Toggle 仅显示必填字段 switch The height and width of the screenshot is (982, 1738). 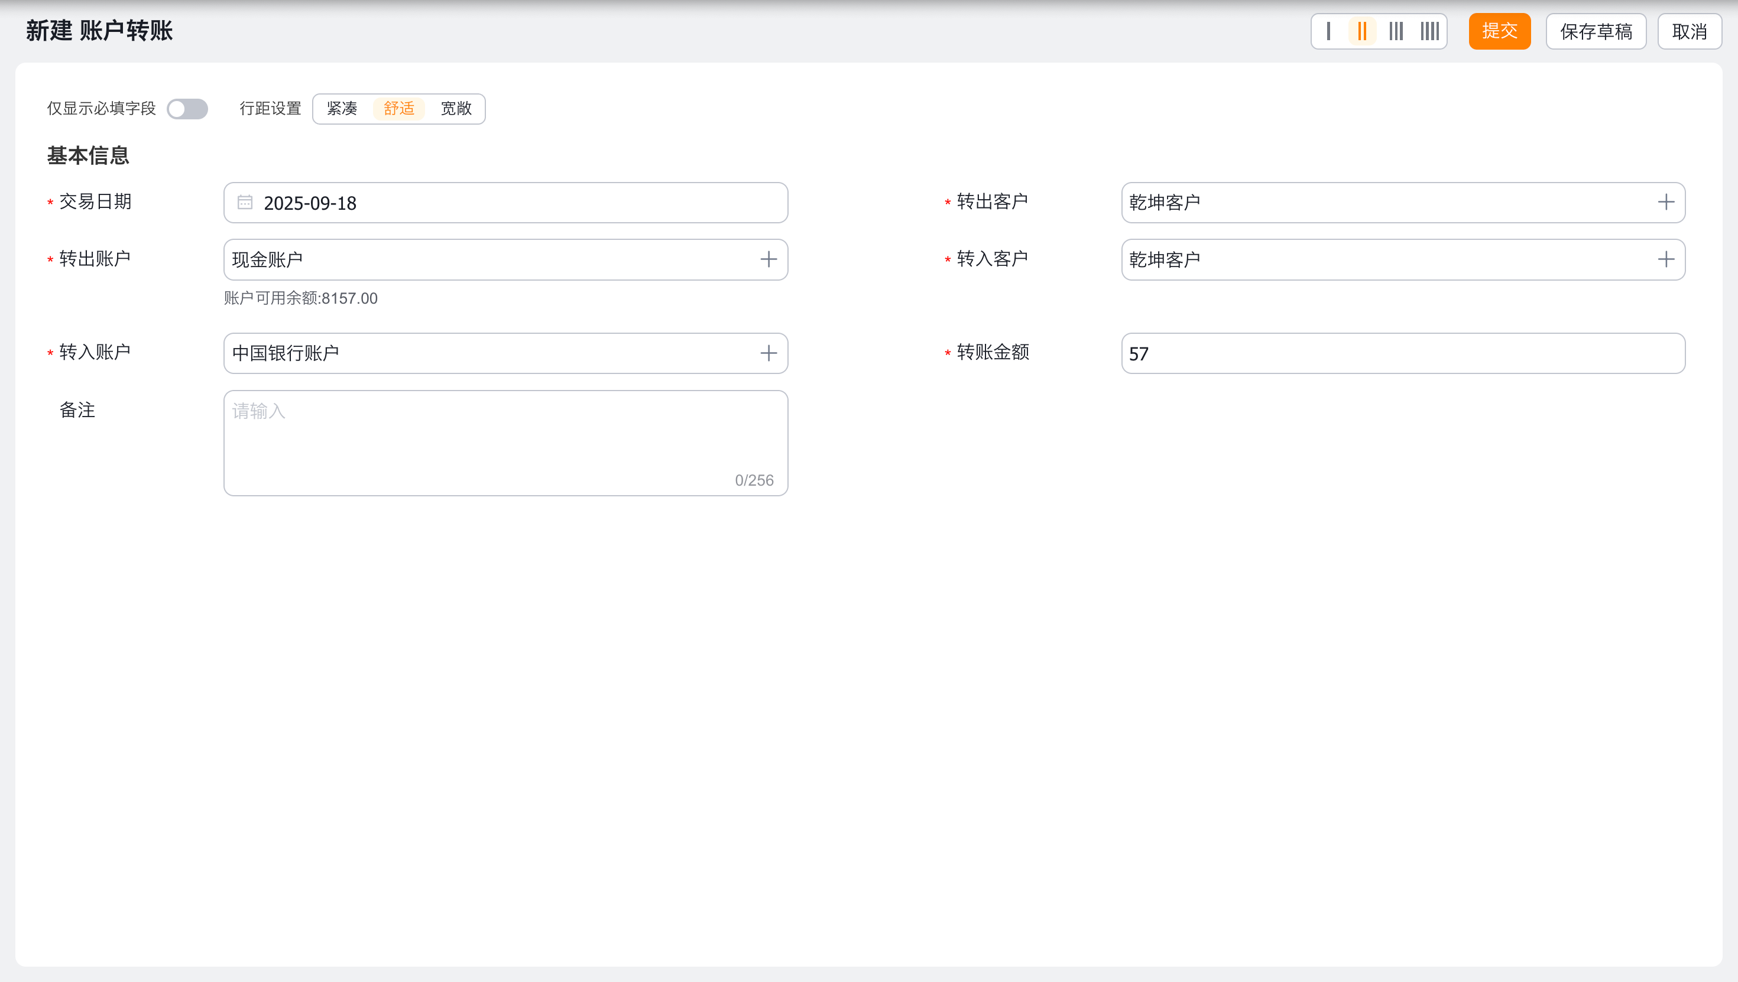click(187, 109)
